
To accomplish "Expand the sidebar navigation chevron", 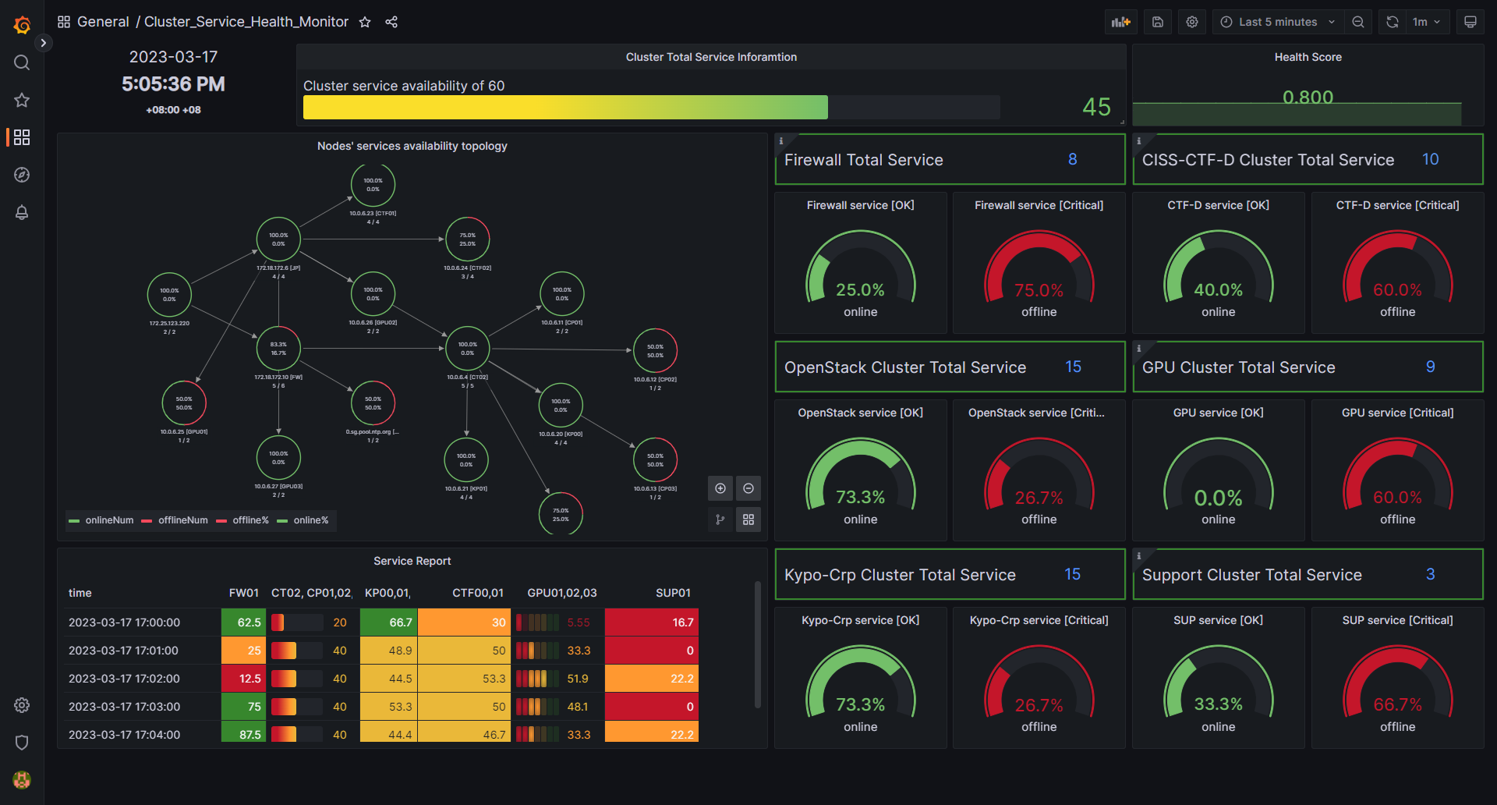I will click(44, 43).
